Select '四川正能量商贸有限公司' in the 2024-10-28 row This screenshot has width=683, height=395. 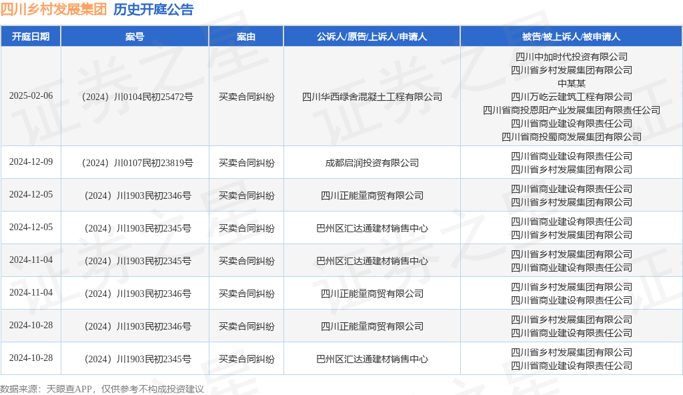pos(372,326)
